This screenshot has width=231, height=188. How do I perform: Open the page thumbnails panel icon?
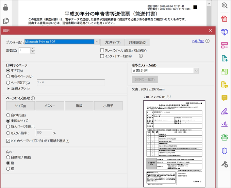(x=6, y=21)
